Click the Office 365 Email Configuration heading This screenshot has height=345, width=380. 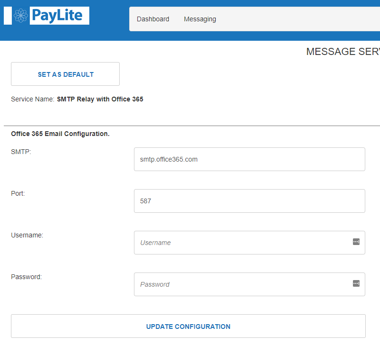[x=60, y=134]
